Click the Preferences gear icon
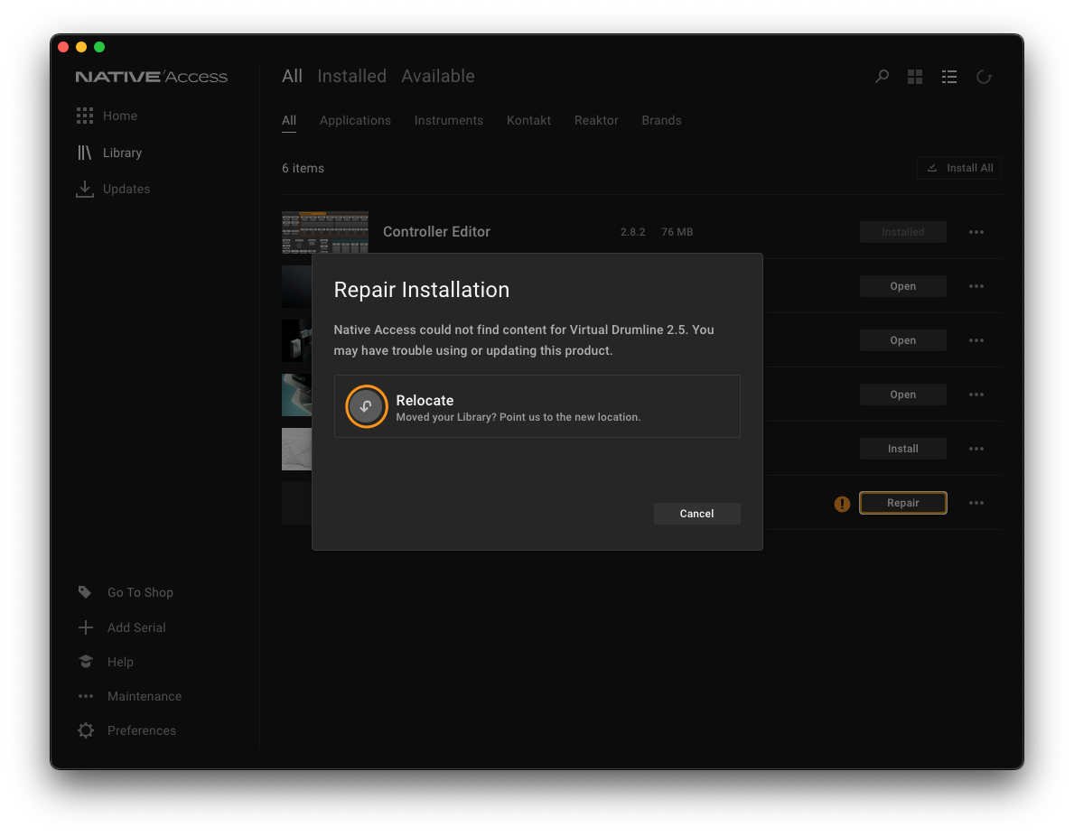 86,730
